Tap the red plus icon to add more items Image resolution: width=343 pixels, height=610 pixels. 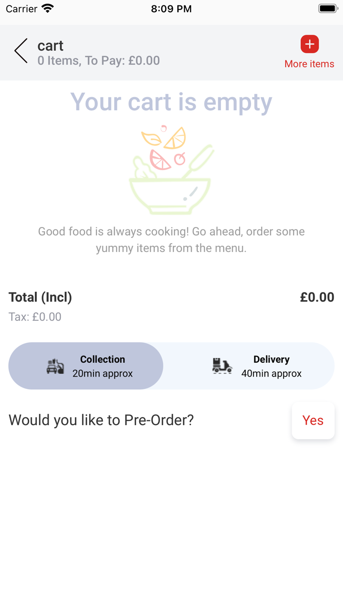[x=310, y=44]
